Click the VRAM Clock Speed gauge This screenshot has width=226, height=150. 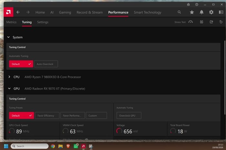66,131
